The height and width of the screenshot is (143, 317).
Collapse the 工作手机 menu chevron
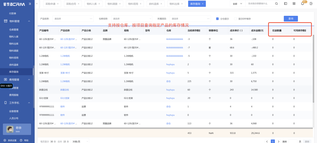[x=29, y=103]
